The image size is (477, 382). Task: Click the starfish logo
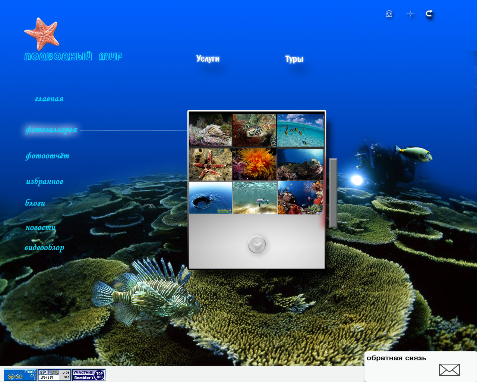click(x=42, y=34)
